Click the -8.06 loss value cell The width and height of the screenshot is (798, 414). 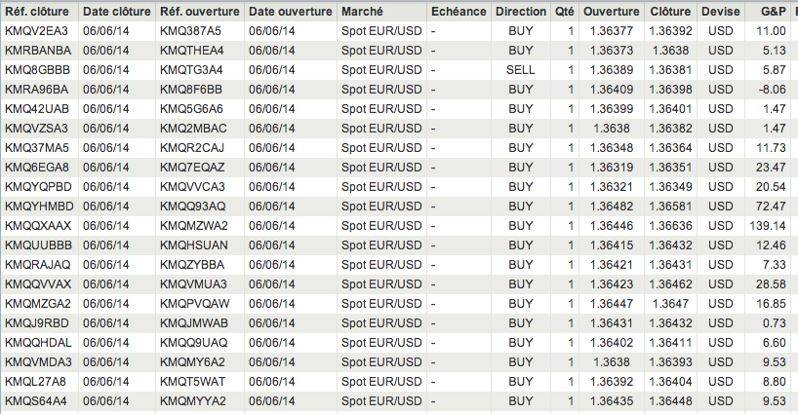(x=771, y=90)
